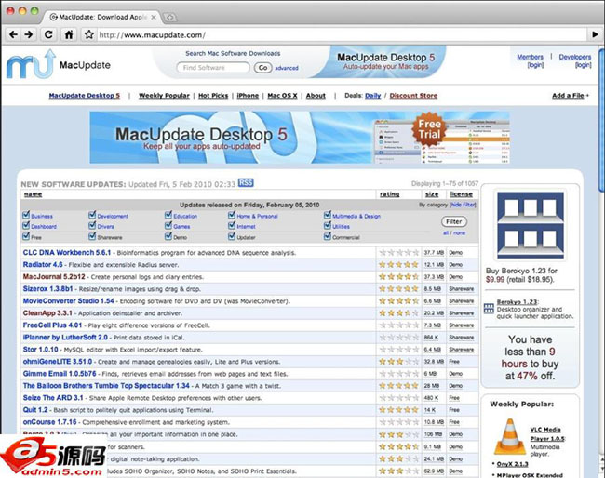Open a new tab with the plus tab button
This screenshot has width=605, height=478.
(x=169, y=18)
